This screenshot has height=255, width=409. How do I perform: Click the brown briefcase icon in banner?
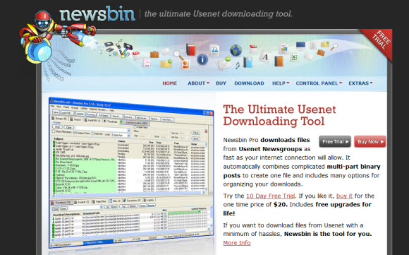pyautogui.click(x=154, y=54)
